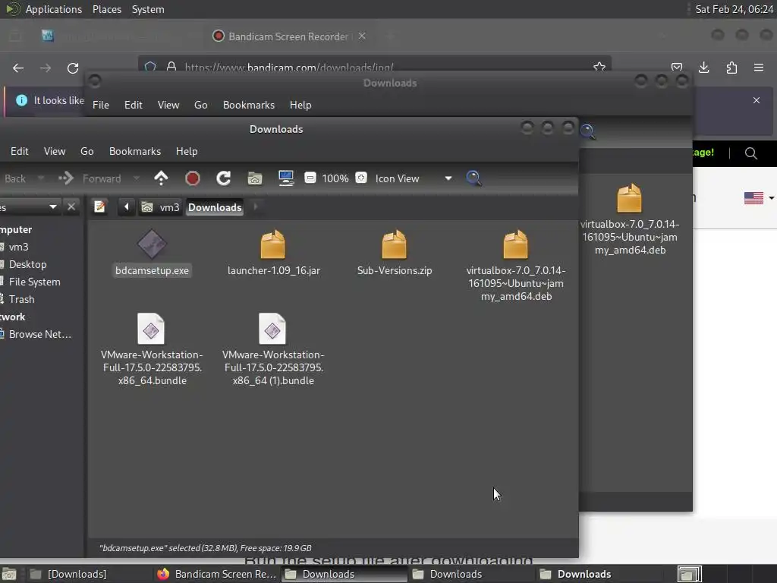Screen dimensions: 777x583
Task: Close the side pane
Action: [71, 206]
